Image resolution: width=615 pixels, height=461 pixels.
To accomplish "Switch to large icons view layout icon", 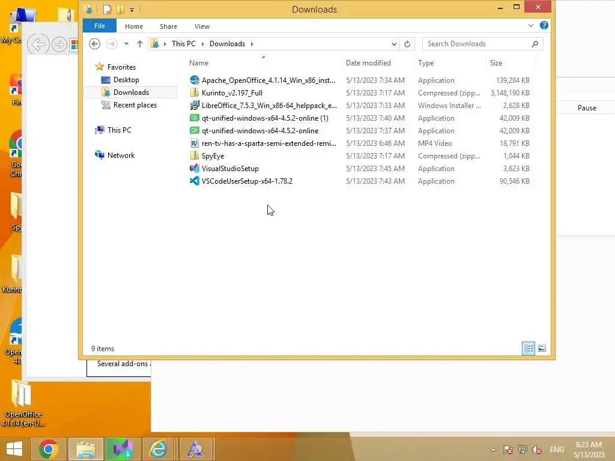I will pos(542,348).
